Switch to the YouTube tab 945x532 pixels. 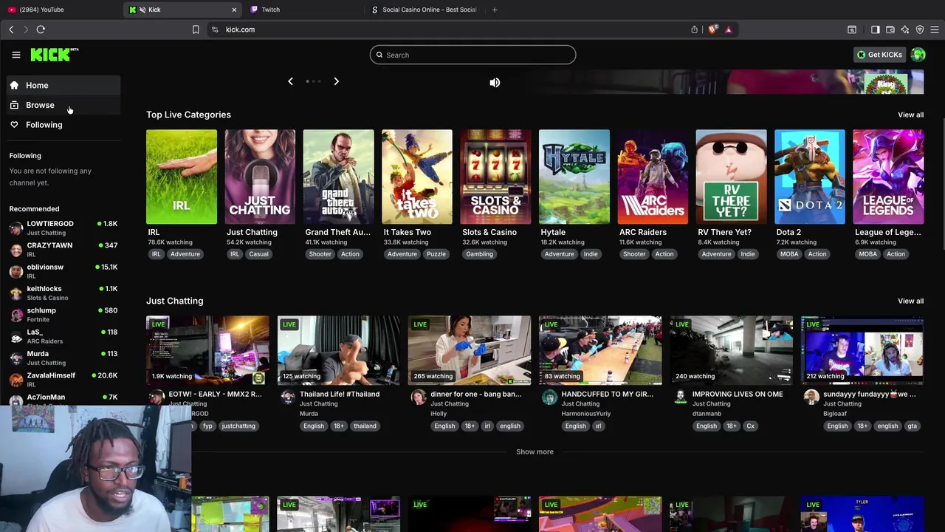click(61, 10)
